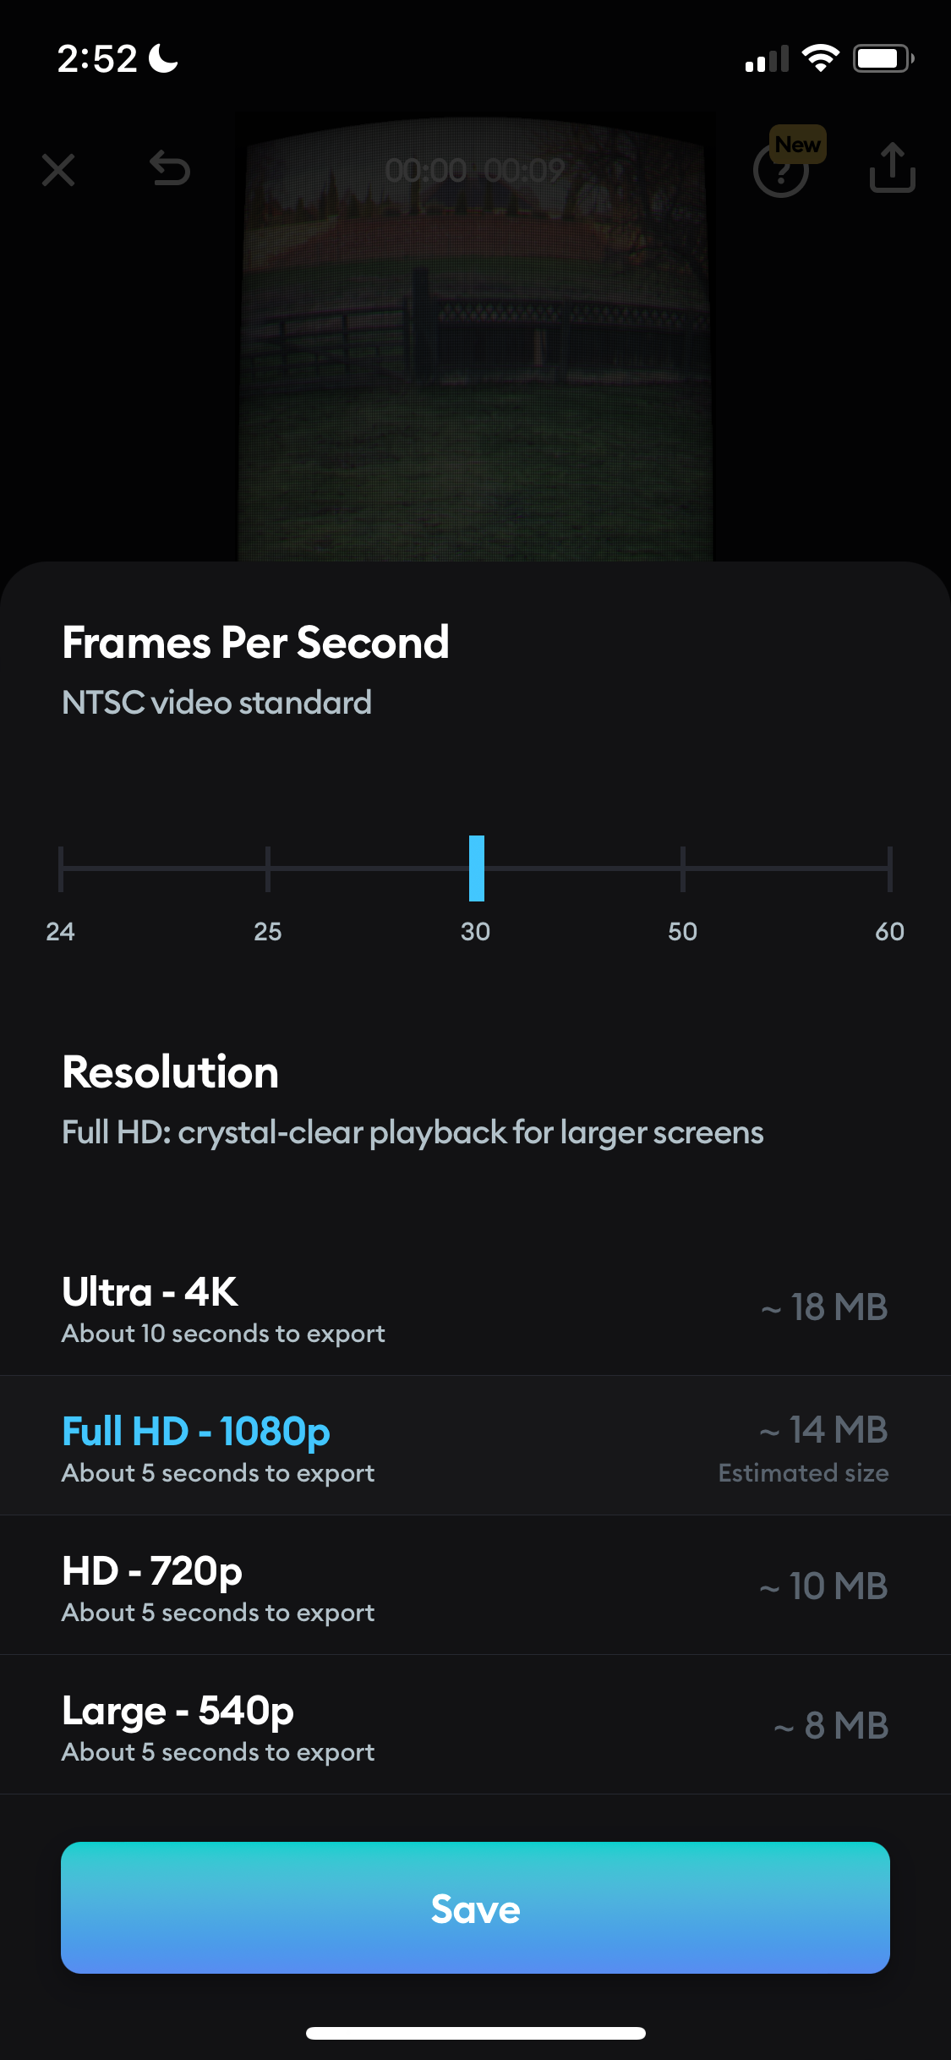Screen dimensions: 951x2060
Task: Tap the home indicator bar
Action: [x=475, y=2033]
